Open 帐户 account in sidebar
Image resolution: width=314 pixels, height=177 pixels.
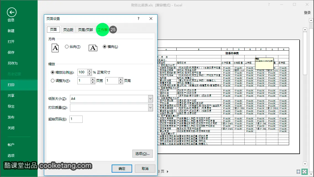(11, 145)
